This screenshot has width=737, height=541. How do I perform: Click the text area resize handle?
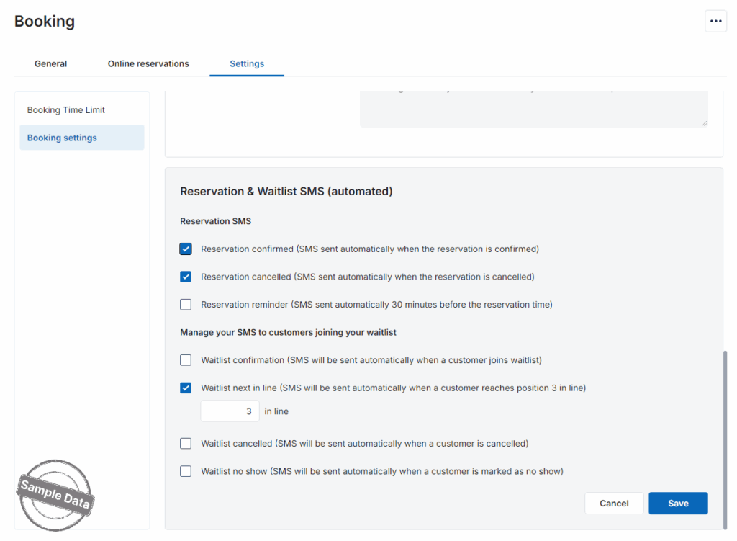tap(704, 123)
